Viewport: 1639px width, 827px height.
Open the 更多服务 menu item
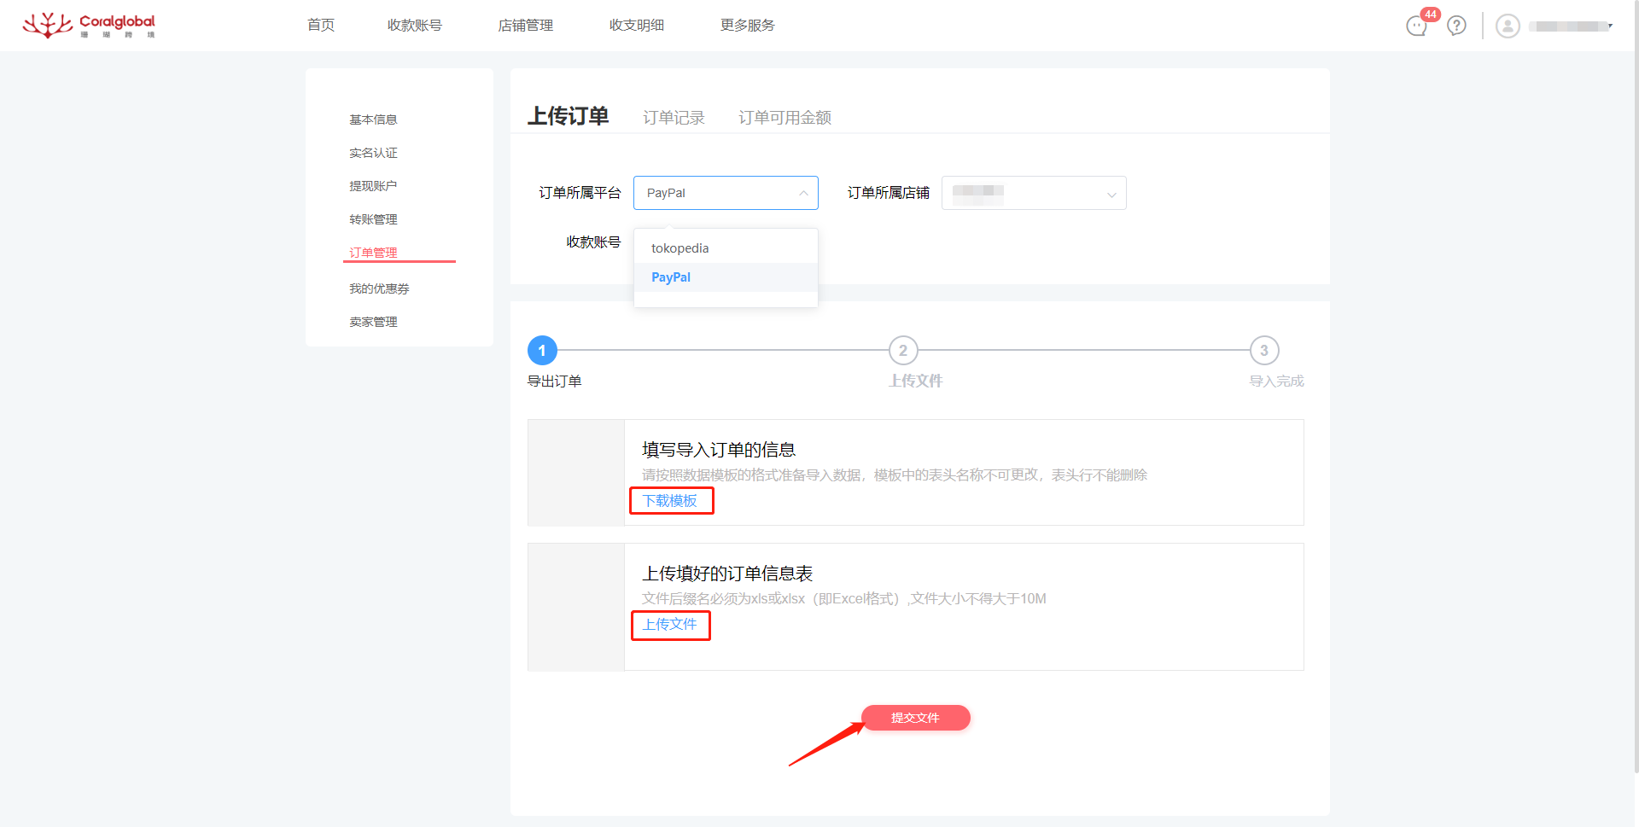click(747, 25)
